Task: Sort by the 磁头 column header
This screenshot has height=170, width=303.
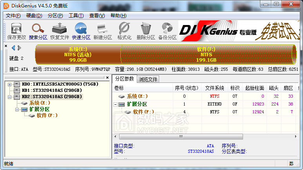Action: point(274,88)
